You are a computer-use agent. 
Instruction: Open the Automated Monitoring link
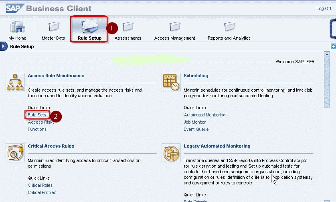pyautogui.click(x=204, y=115)
